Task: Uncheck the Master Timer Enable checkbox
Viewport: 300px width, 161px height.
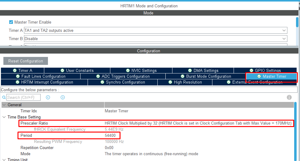Action: click(11, 22)
